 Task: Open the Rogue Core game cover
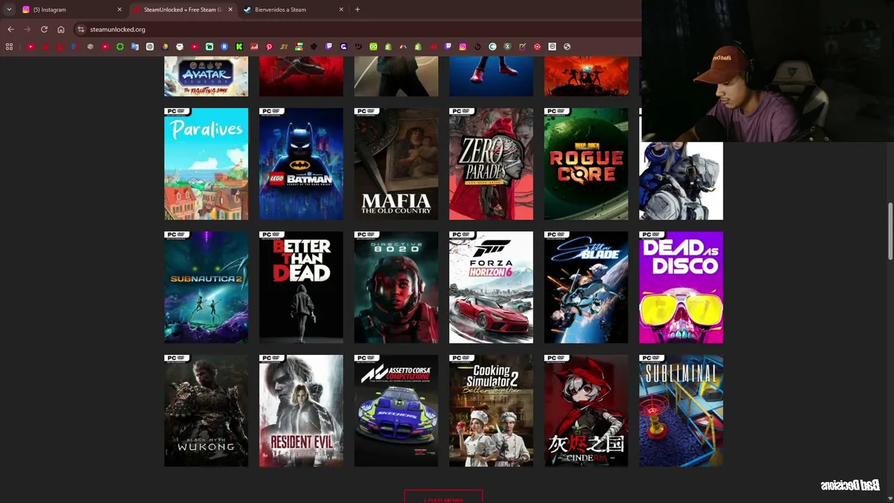coord(586,163)
